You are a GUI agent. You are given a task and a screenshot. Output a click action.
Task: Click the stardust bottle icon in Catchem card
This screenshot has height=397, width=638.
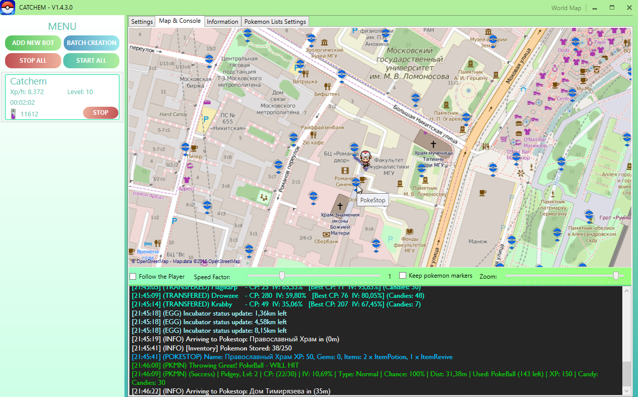[13, 114]
